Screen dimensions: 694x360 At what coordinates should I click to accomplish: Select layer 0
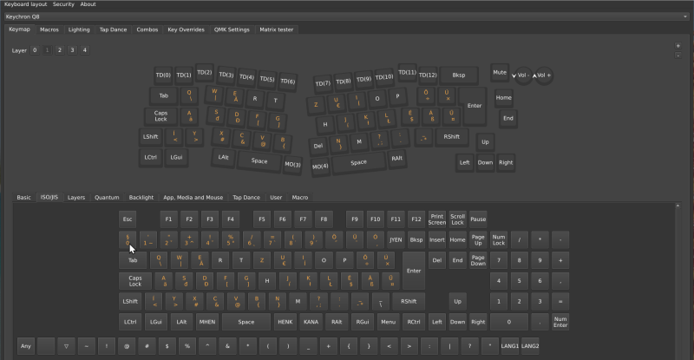(35, 50)
